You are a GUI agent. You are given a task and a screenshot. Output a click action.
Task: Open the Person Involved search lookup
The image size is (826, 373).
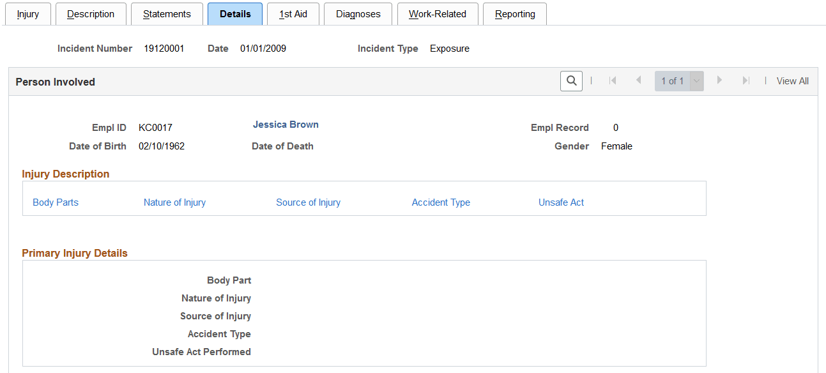point(571,80)
